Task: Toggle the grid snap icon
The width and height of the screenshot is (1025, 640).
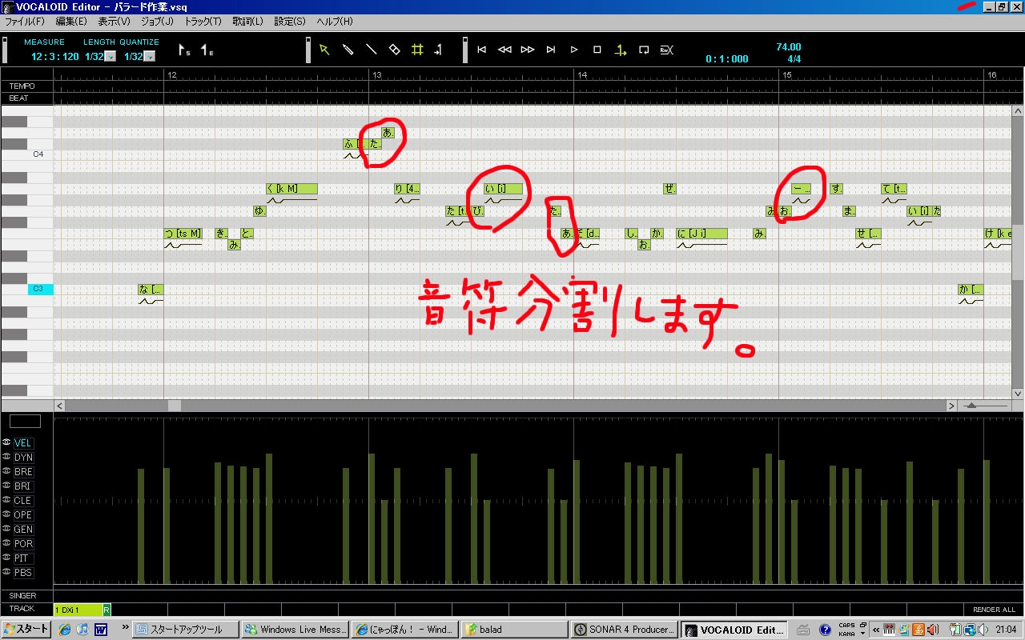Action: click(x=417, y=50)
